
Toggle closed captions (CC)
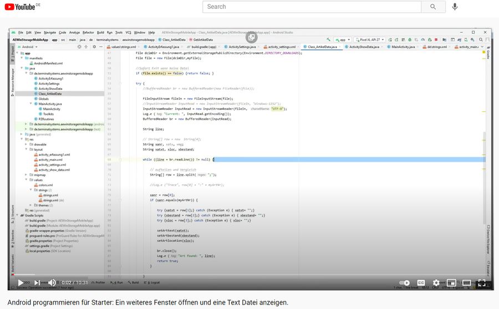[421, 282]
